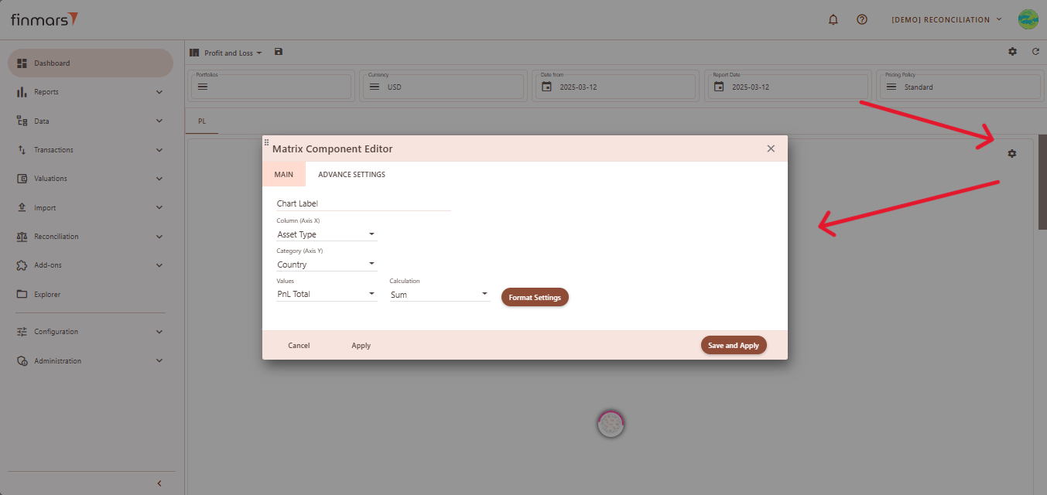Screen dimensions: 1047x495
Task: Open the help question mark icon
Action: coord(861,19)
